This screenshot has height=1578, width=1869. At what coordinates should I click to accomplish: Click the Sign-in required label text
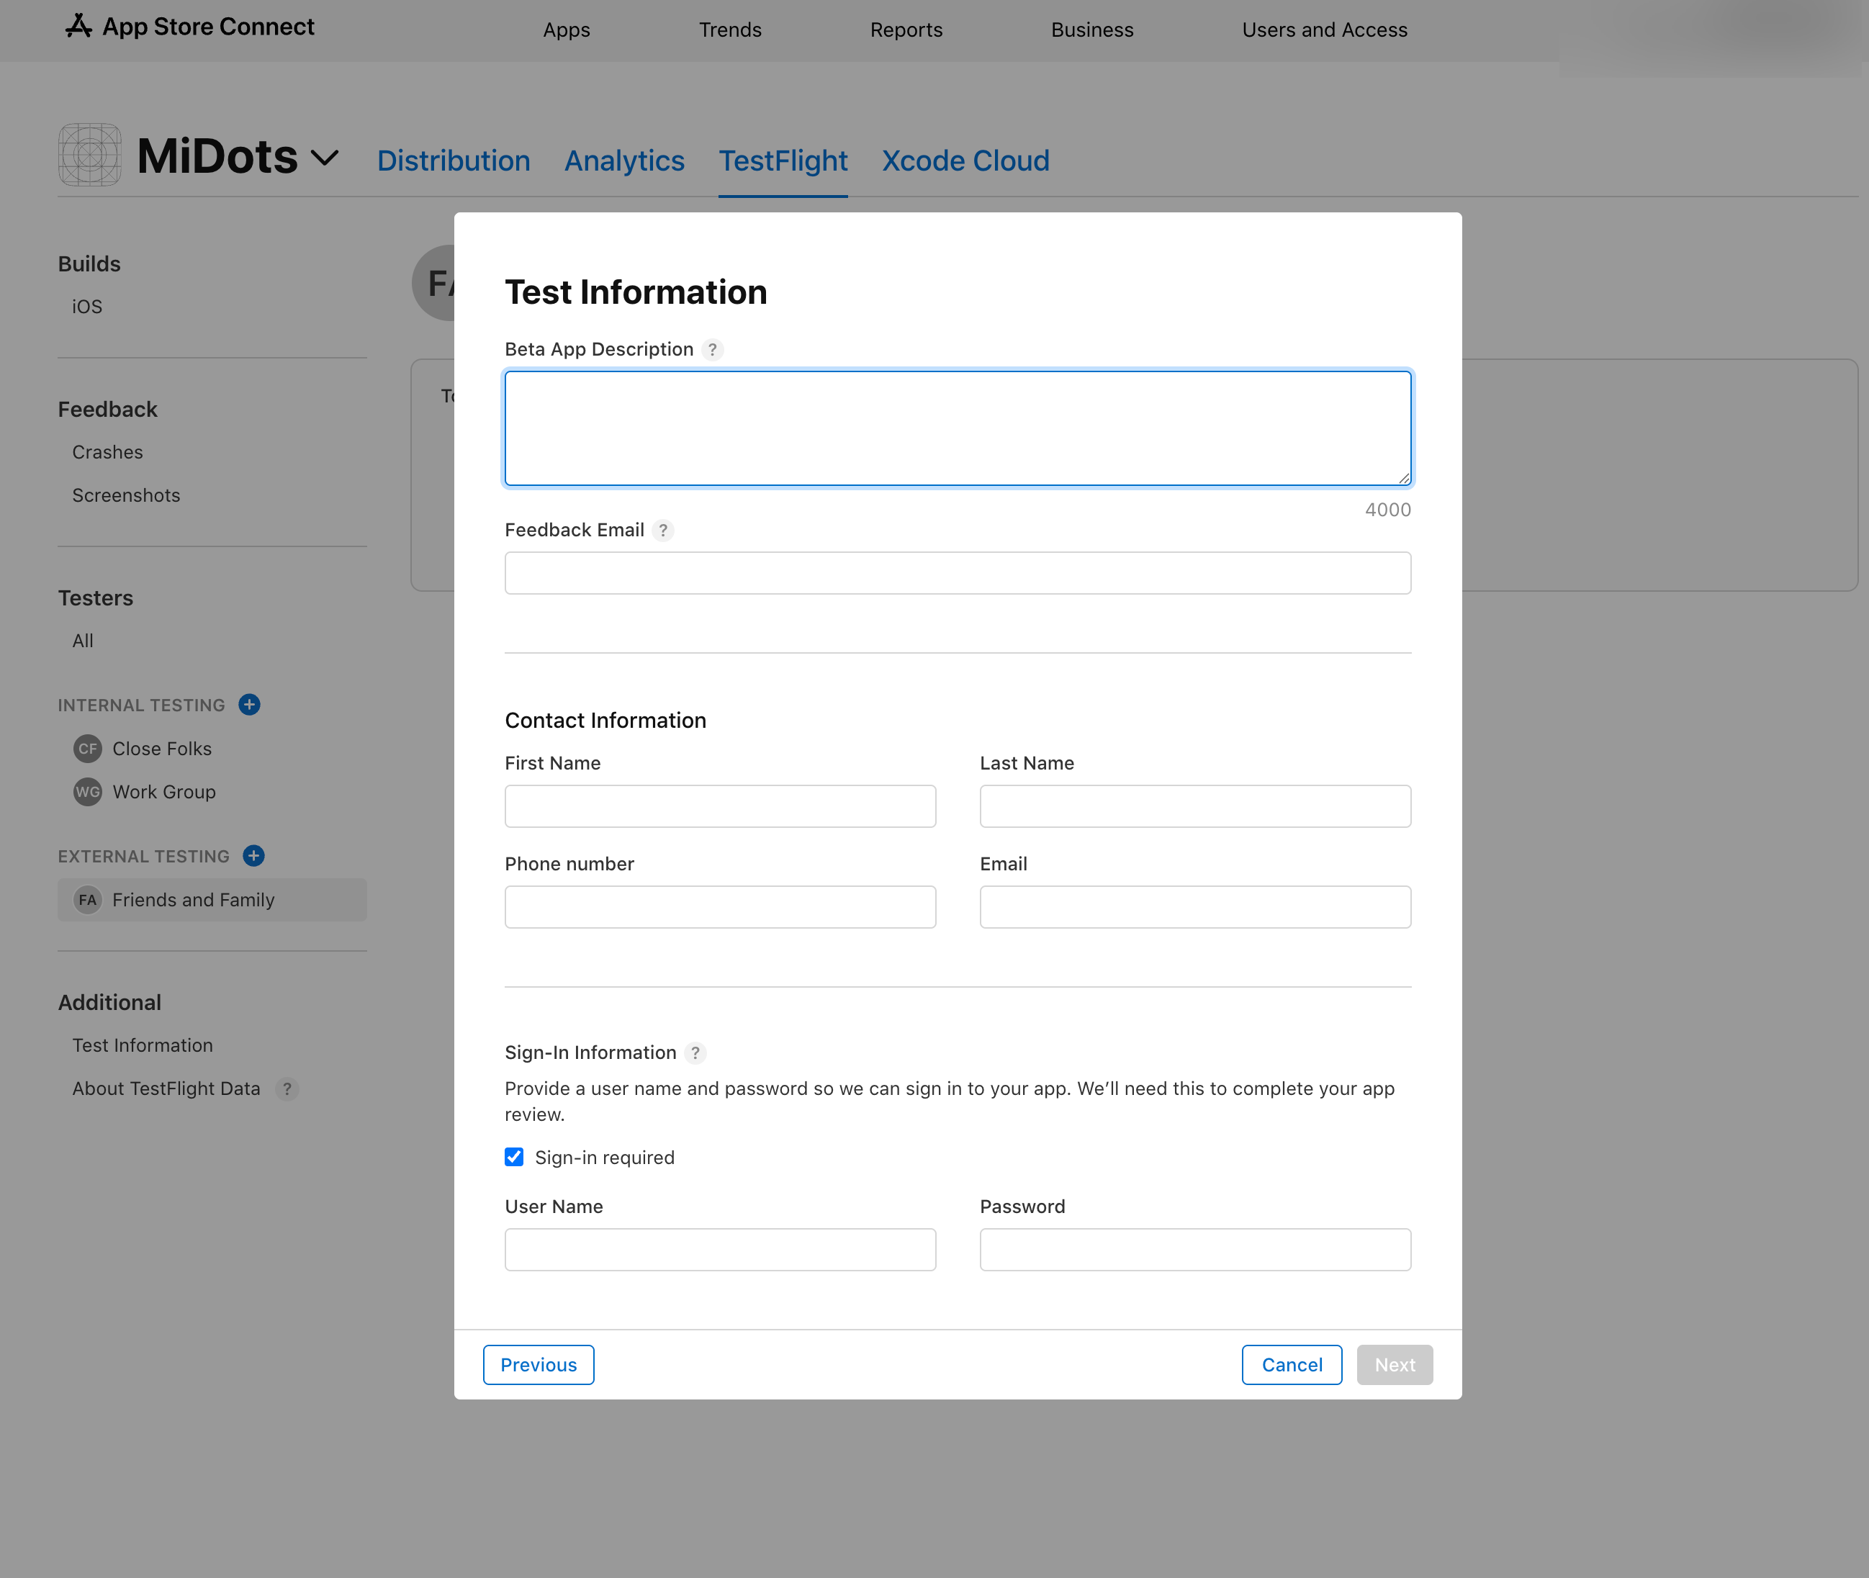point(605,1158)
